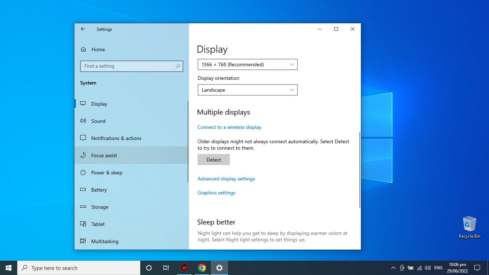Open Connect to a wireless display
This screenshot has width=489, height=275.
pos(229,127)
